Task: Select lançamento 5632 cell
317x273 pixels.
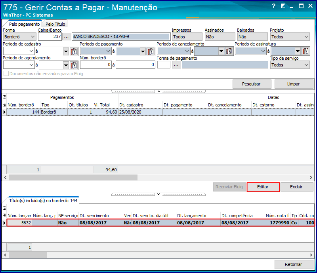Action: click(19, 223)
